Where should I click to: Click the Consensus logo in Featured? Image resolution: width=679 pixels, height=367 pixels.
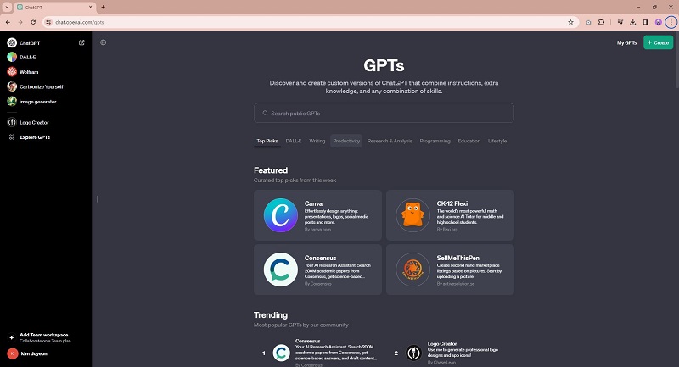coord(281,270)
